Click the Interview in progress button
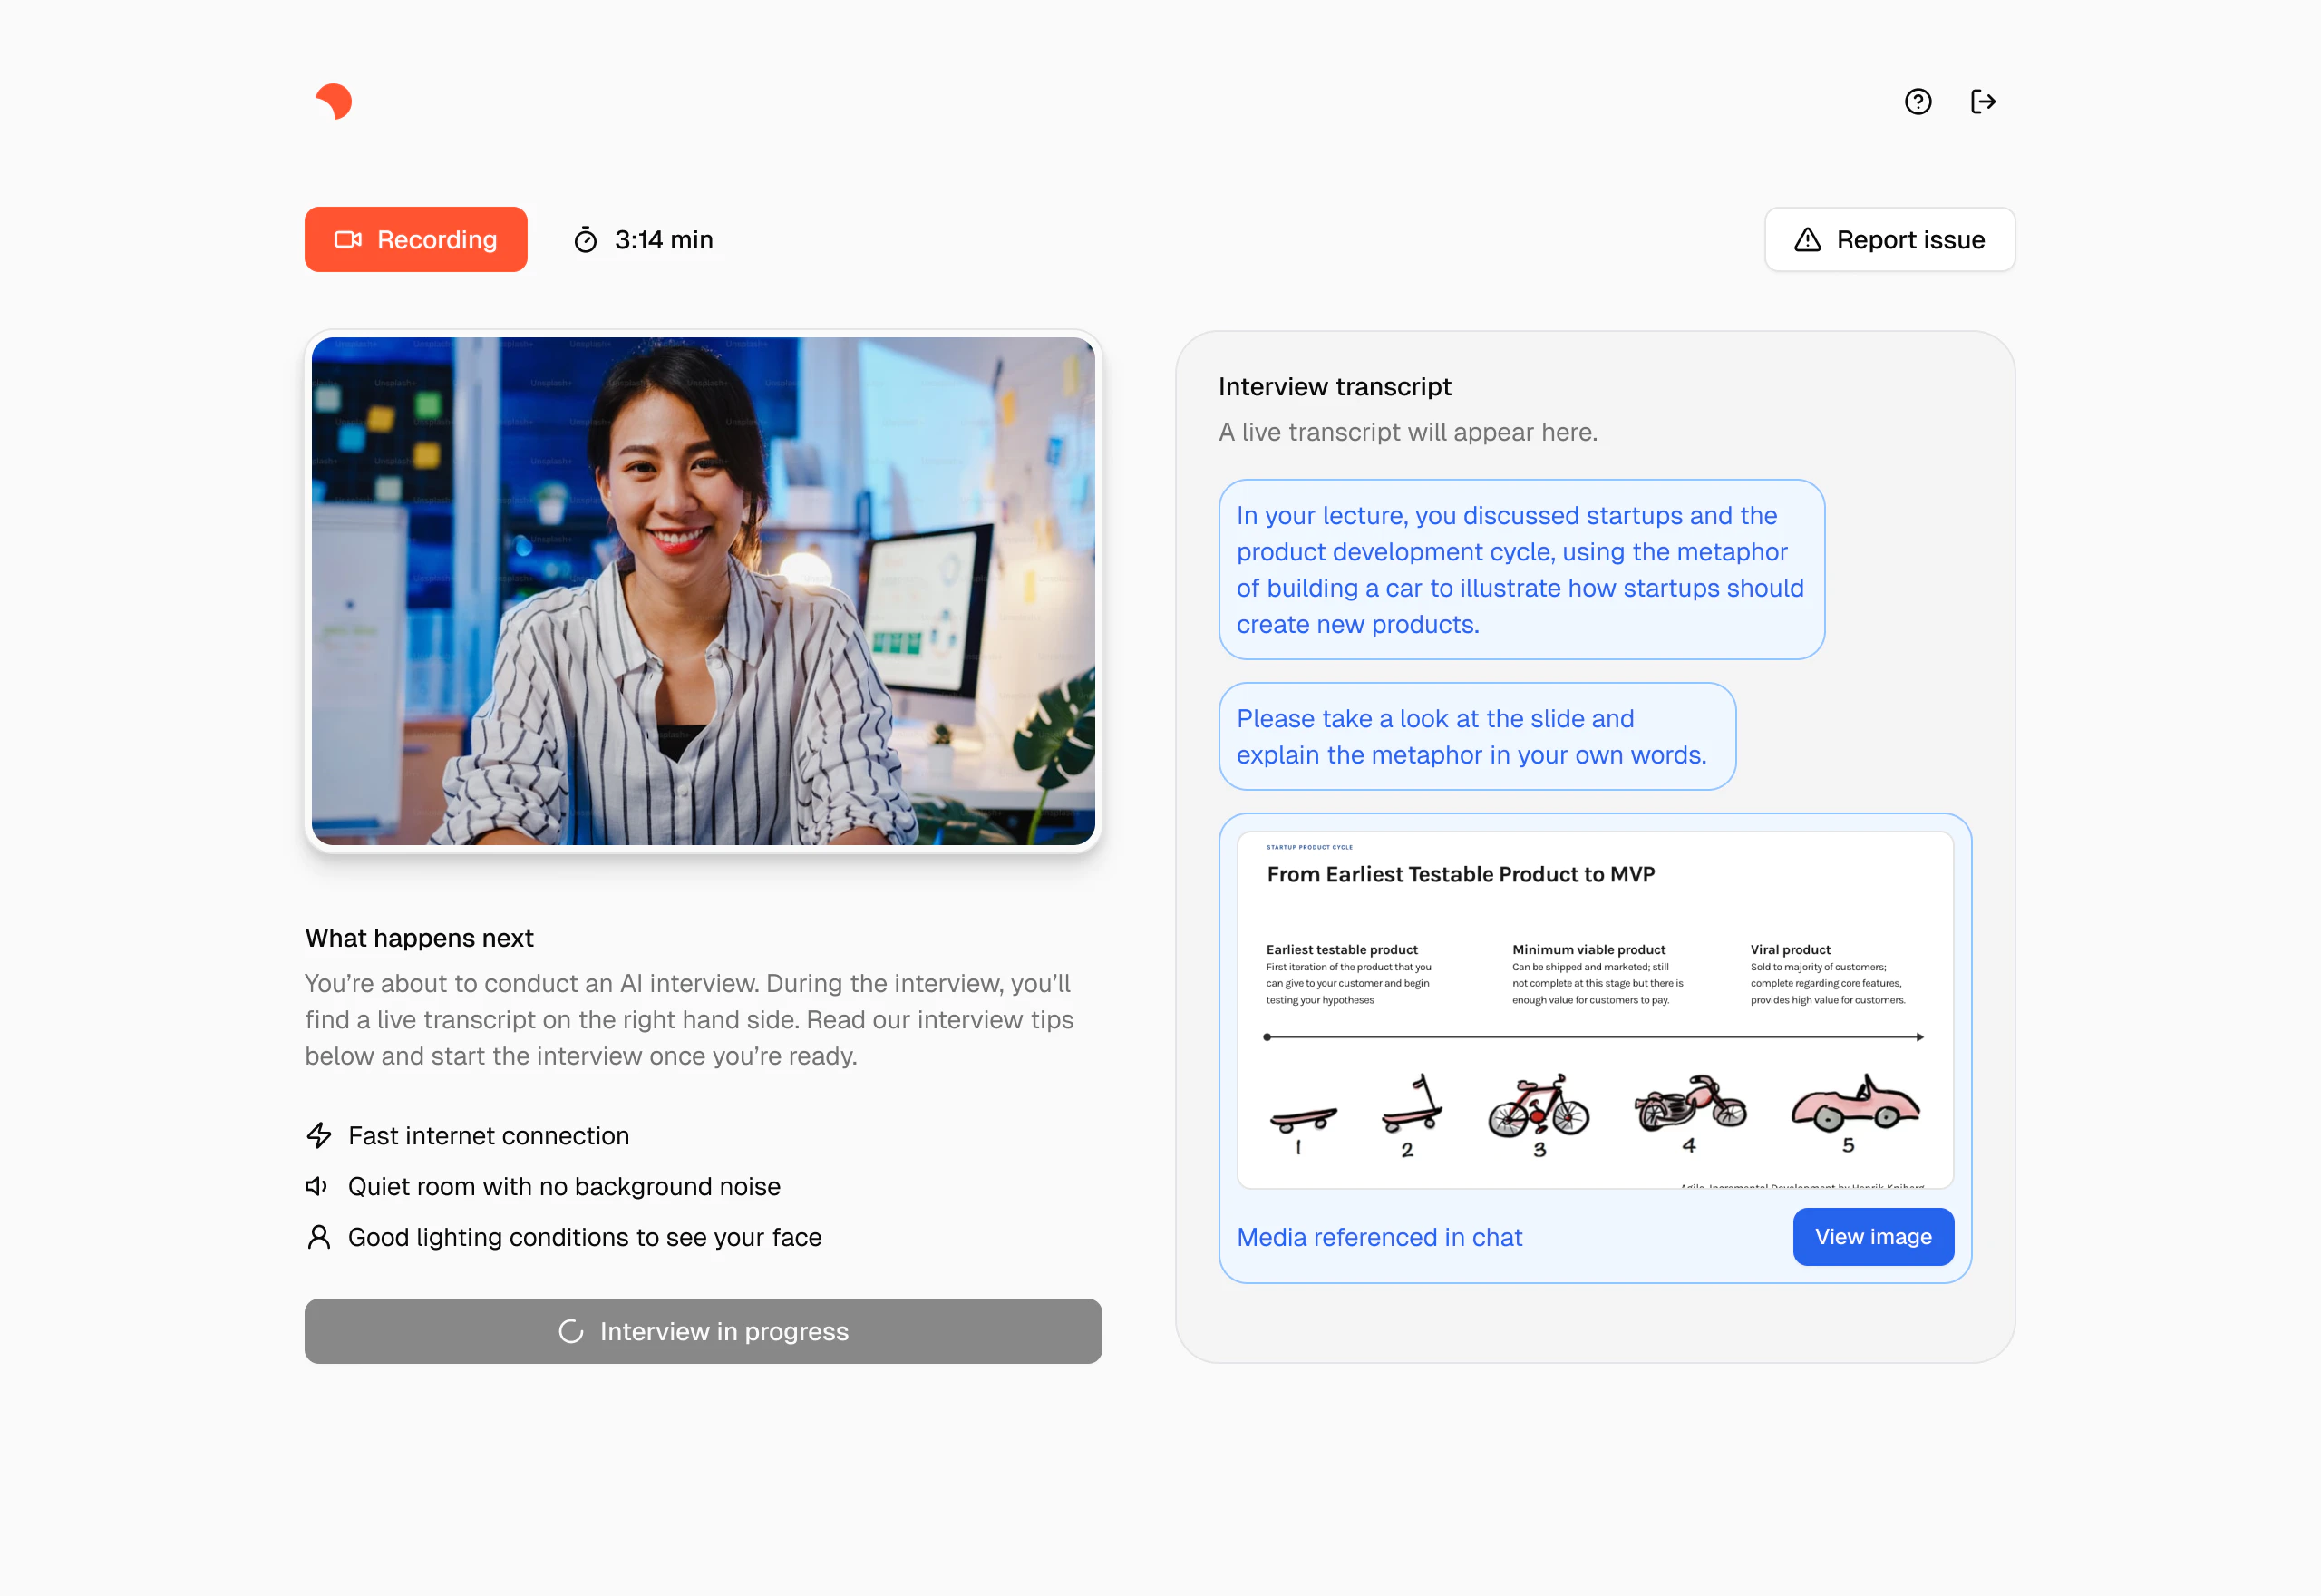This screenshot has width=2321, height=1596. click(x=703, y=1331)
